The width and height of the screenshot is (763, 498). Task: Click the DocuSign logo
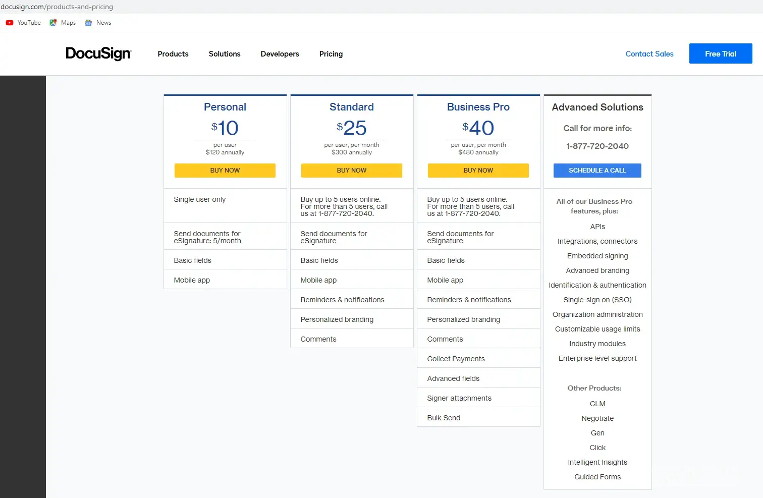[98, 53]
